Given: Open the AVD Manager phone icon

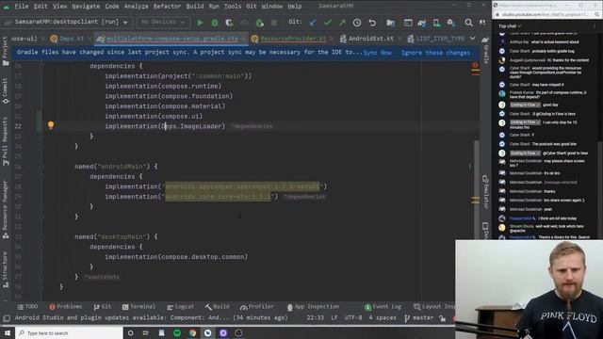Looking at the screenshot, I should pos(436,23).
